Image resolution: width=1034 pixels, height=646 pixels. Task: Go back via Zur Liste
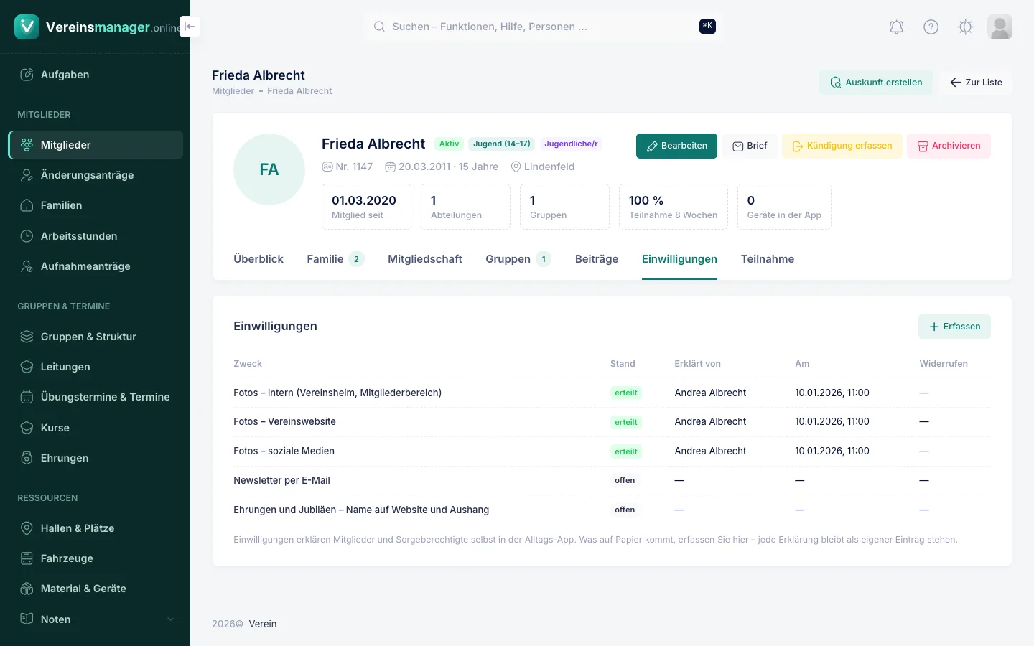(976, 83)
